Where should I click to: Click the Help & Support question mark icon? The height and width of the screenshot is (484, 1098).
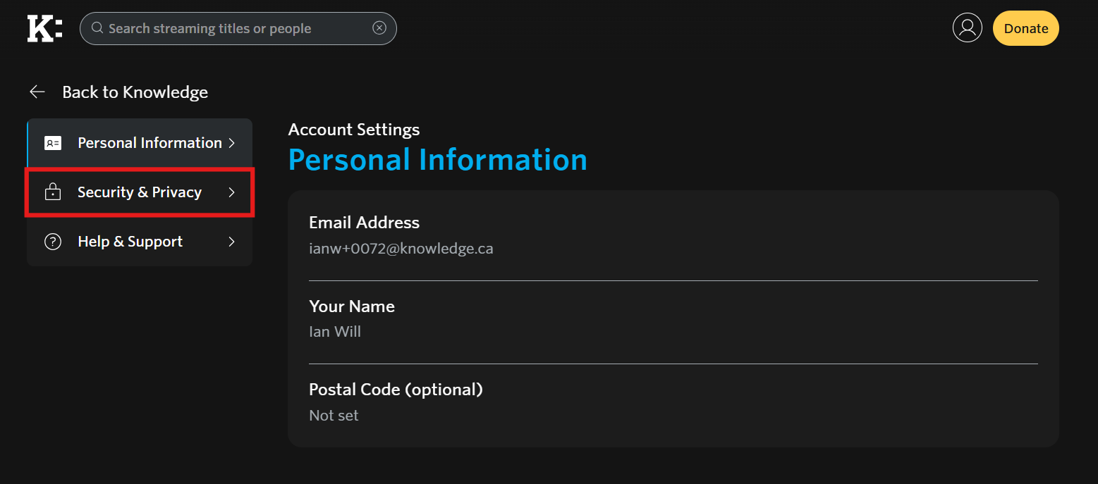tap(53, 242)
